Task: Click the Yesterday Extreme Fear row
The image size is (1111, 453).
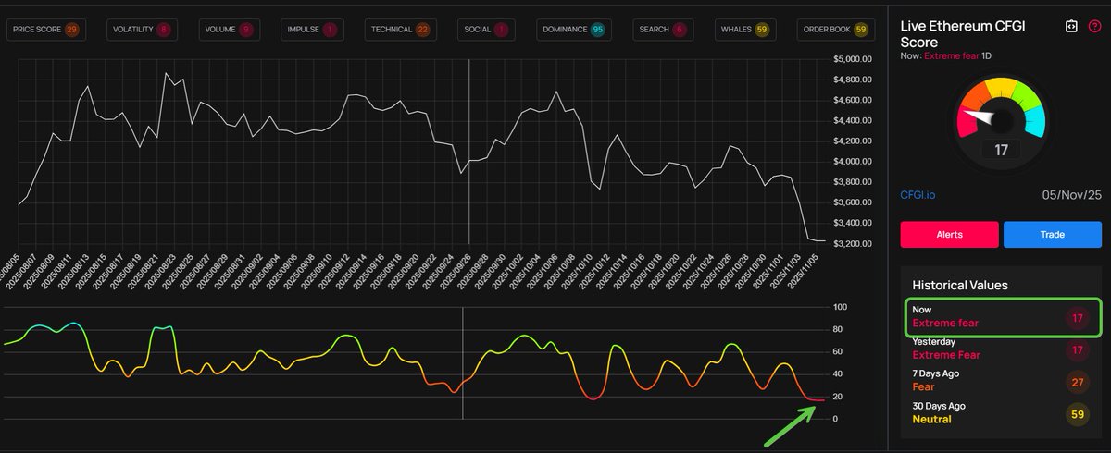Action: pos(1002,349)
